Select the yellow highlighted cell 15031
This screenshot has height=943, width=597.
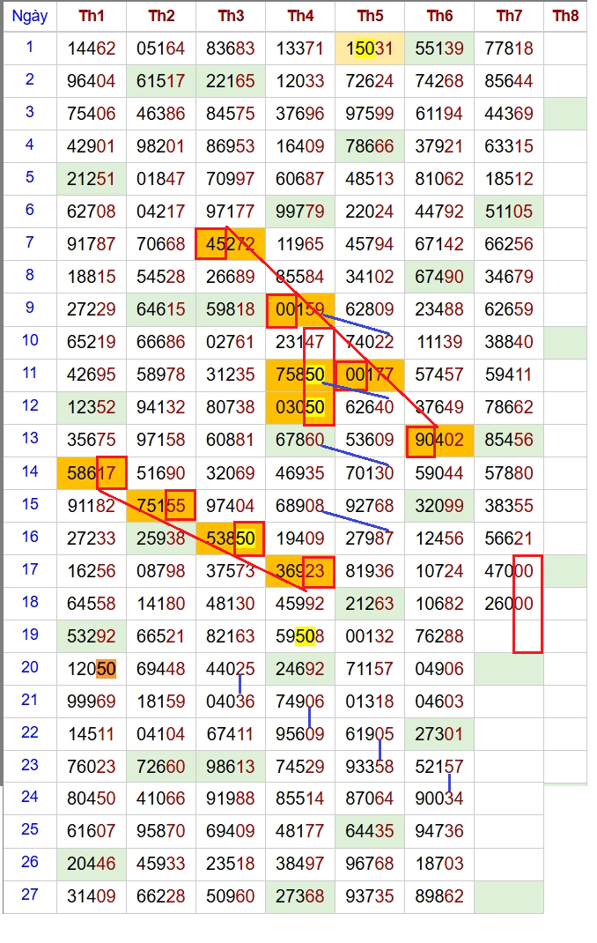coord(370,49)
